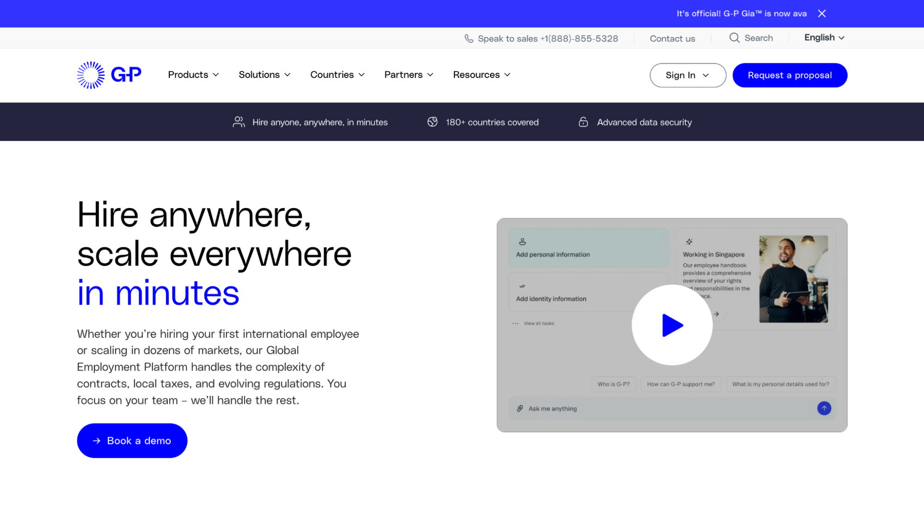Select 'What is my personal details used for?'
924x520 pixels.
point(780,384)
